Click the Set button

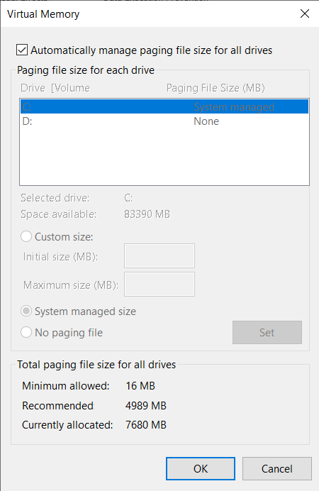267,332
